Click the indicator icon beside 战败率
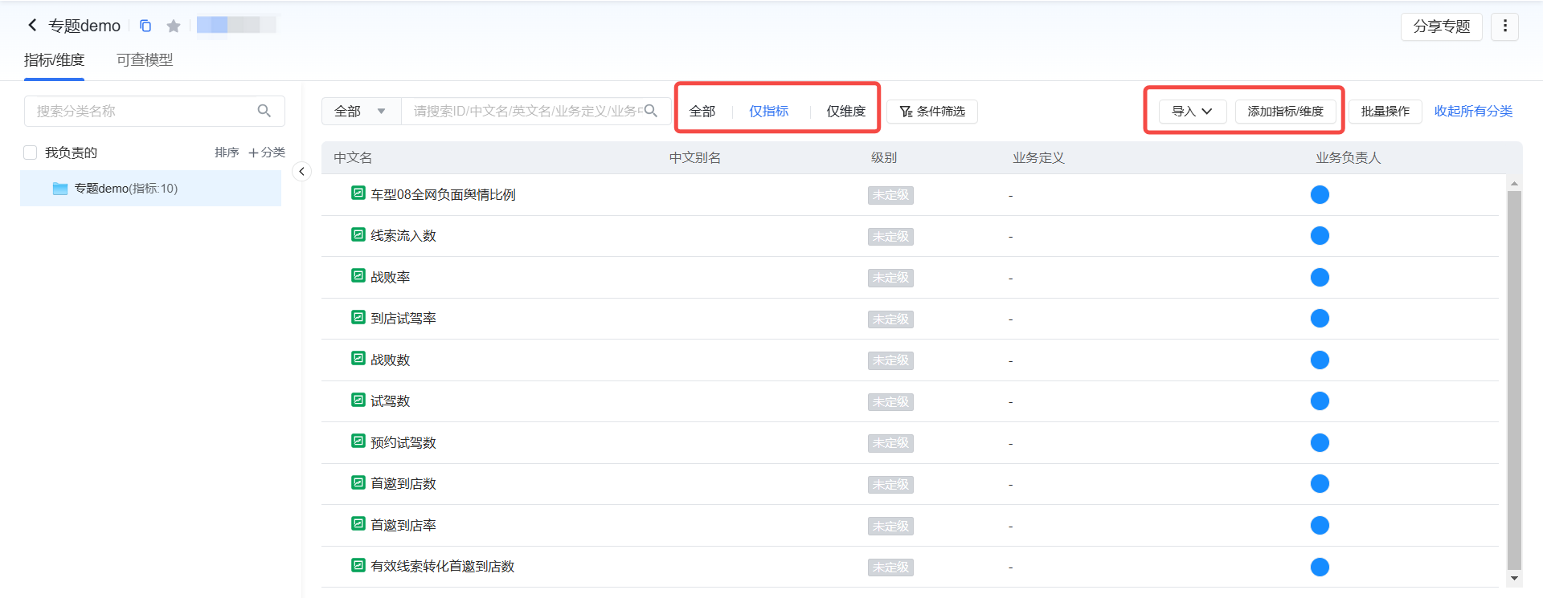This screenshot has width=1543, height=598. (x=358, y=276)
